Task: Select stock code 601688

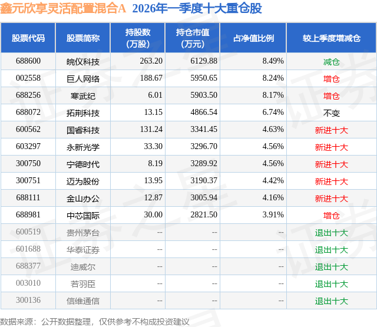Action: click(28, 249)
